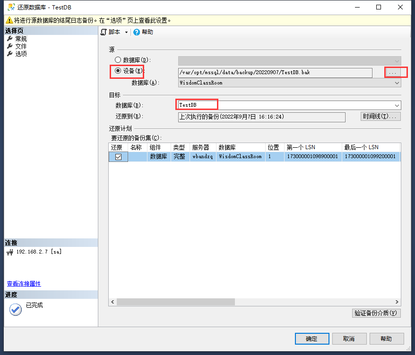
Task: Select the 选项 page wrench icon
Action: point(9,54)
